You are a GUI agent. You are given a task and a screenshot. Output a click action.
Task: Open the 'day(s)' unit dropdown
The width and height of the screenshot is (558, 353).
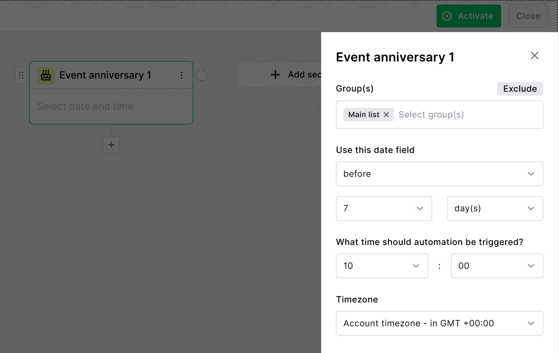pos(495,208)
